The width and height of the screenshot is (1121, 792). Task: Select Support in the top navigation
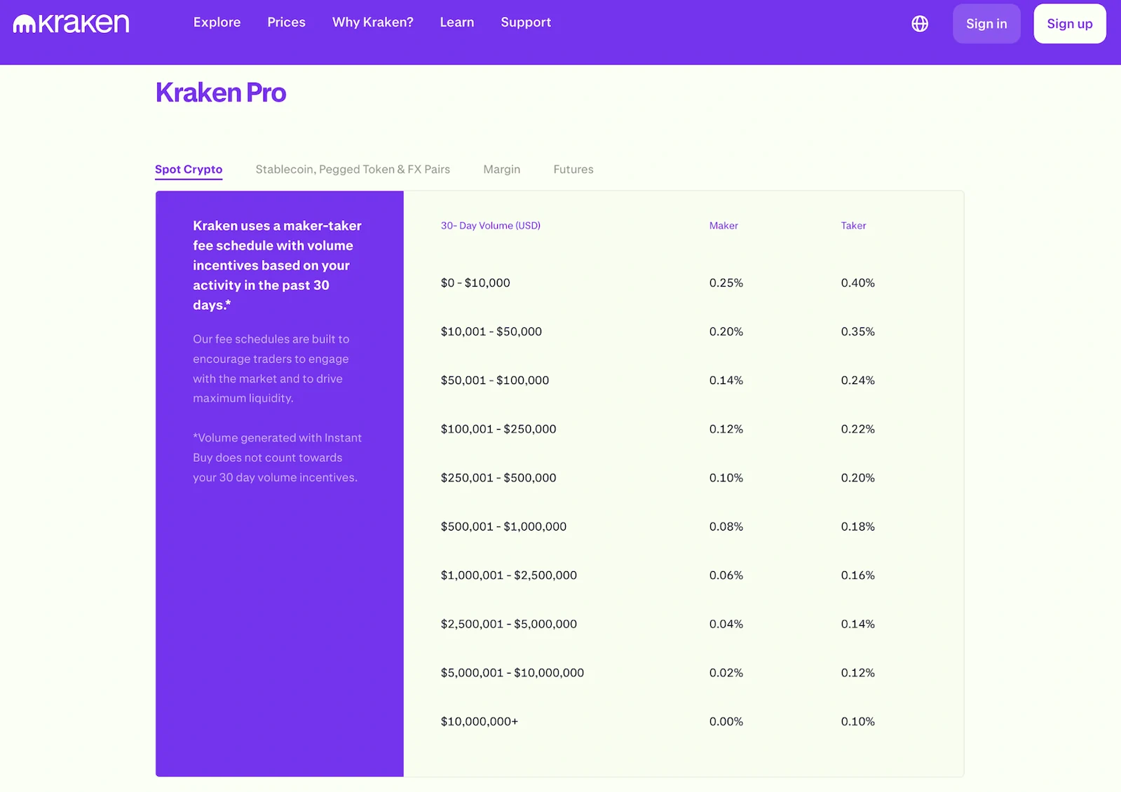click(x=525, y=22)
